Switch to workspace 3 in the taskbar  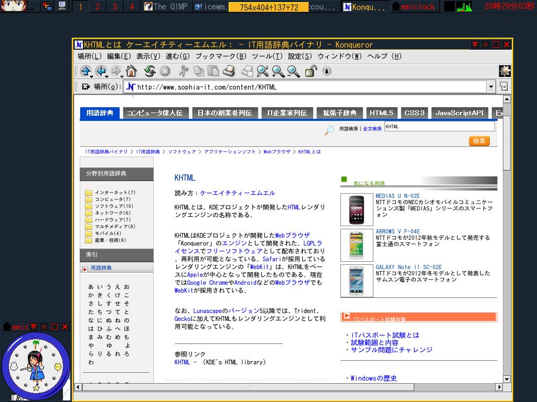click(x=115, y=7)
